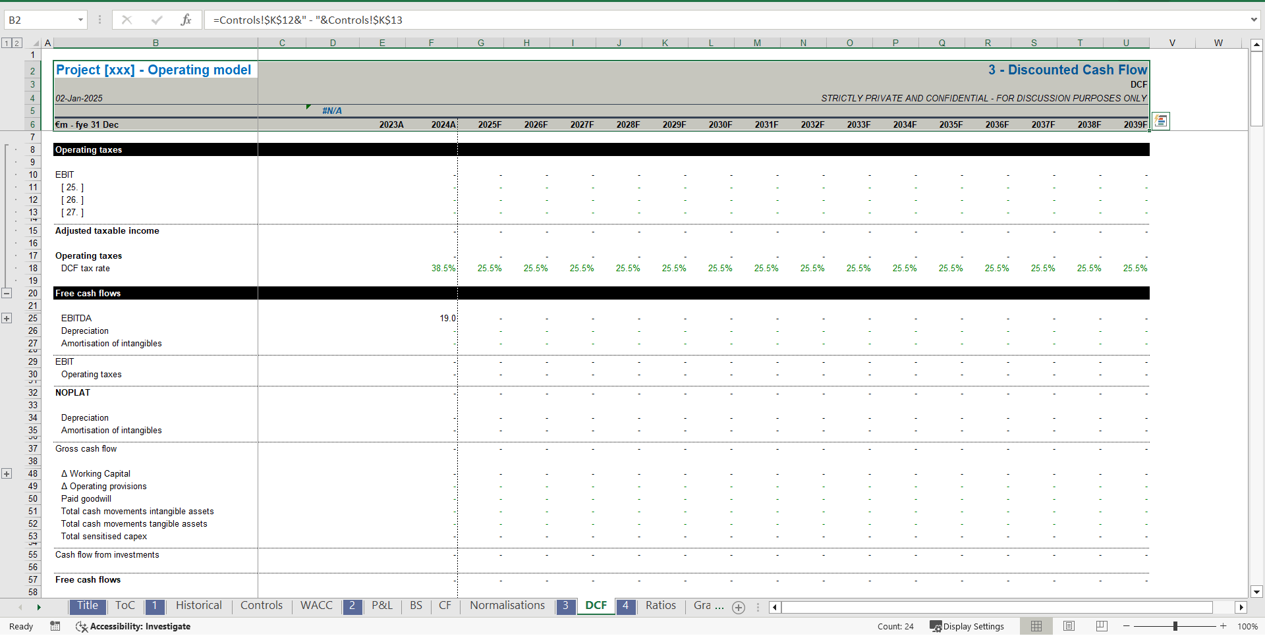1265x636 pixels.
Task: Select the Adjusted taxable income label
Action: coord(107,230)
